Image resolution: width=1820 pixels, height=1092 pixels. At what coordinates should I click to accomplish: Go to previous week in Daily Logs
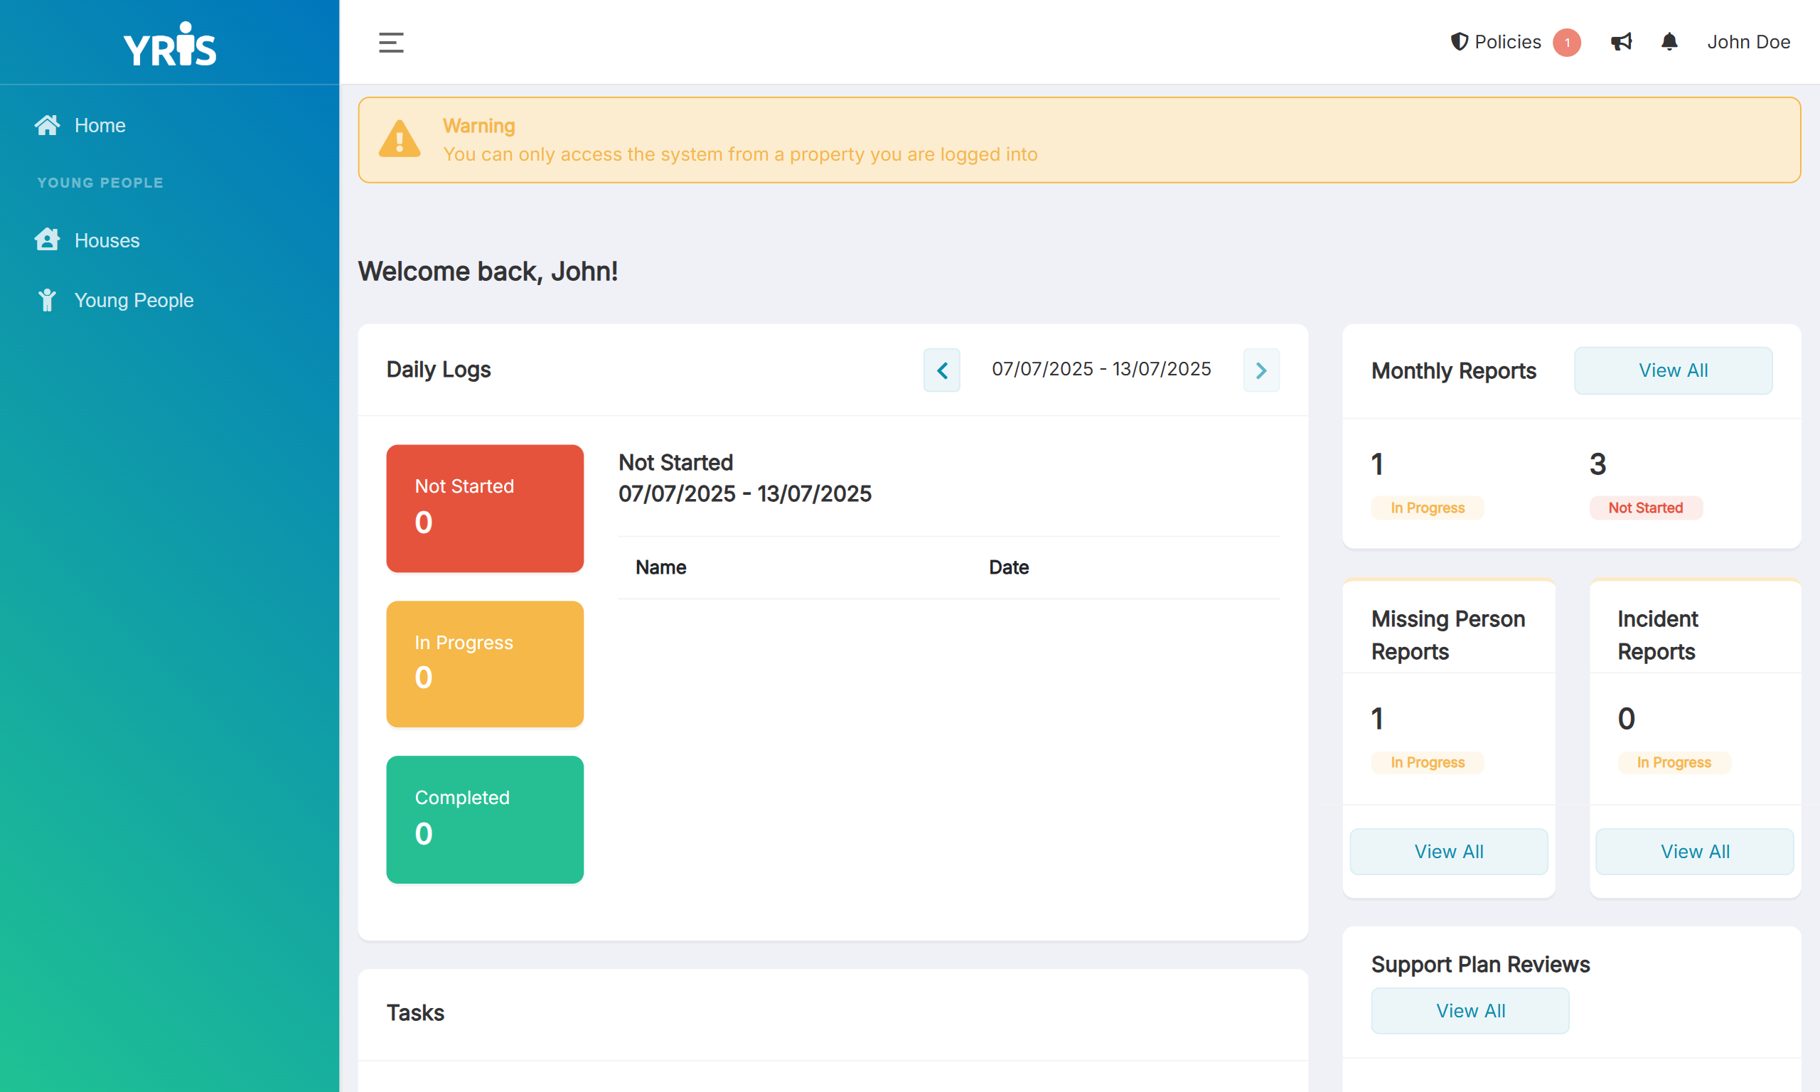pyautogui.click(x=941, y=370)
